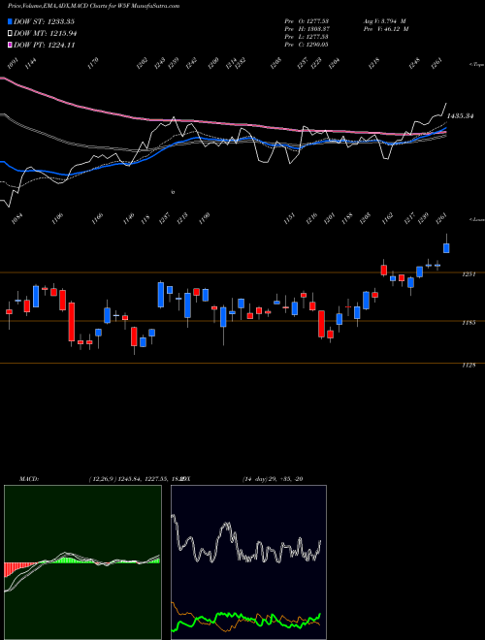Click the MACD histogram chart thumbnail
Image resolution: width=485 pixels, height=640 pixels.
coord(82,561)
